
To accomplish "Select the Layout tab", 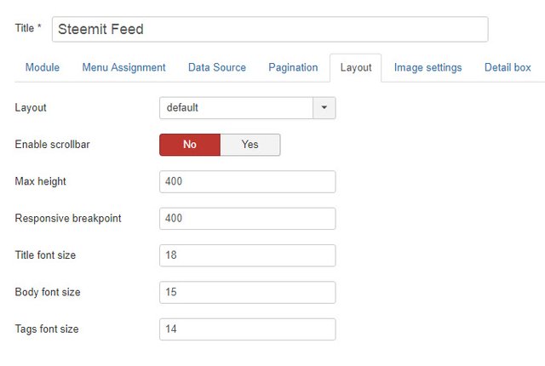I will 356,68.
